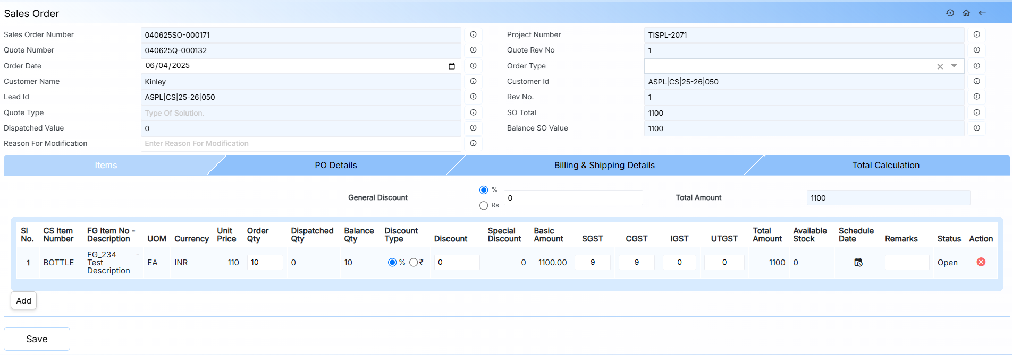Click the history/refresh icon in header

tap(950, 13)
